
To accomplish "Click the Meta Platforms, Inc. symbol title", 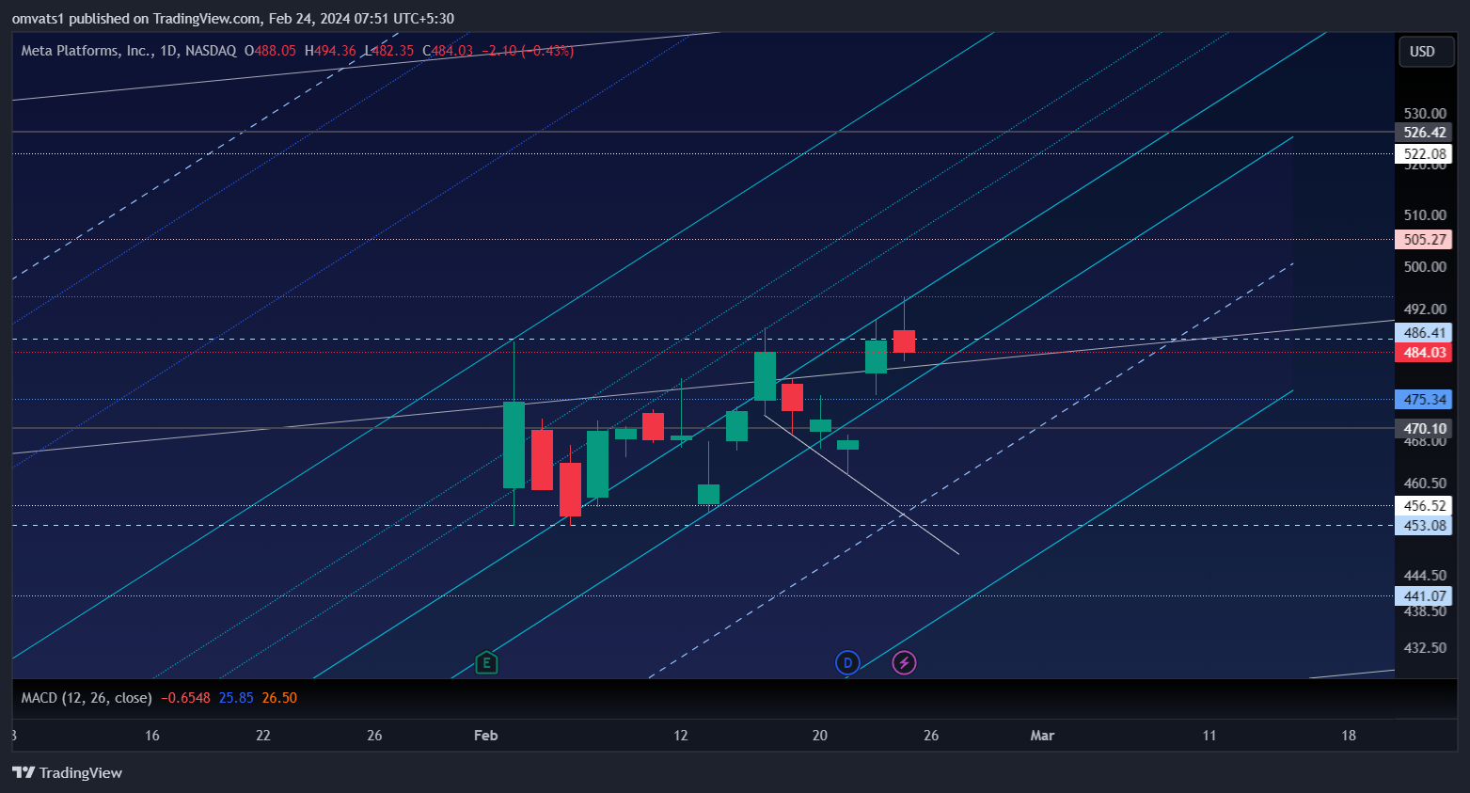I will click(87, 51).
